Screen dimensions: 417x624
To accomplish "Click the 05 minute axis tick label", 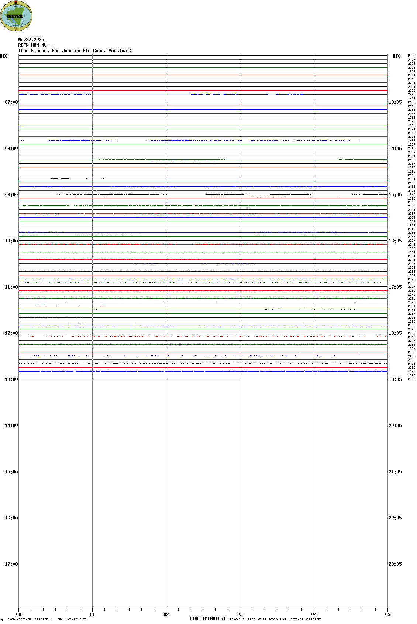I will 387,614.
